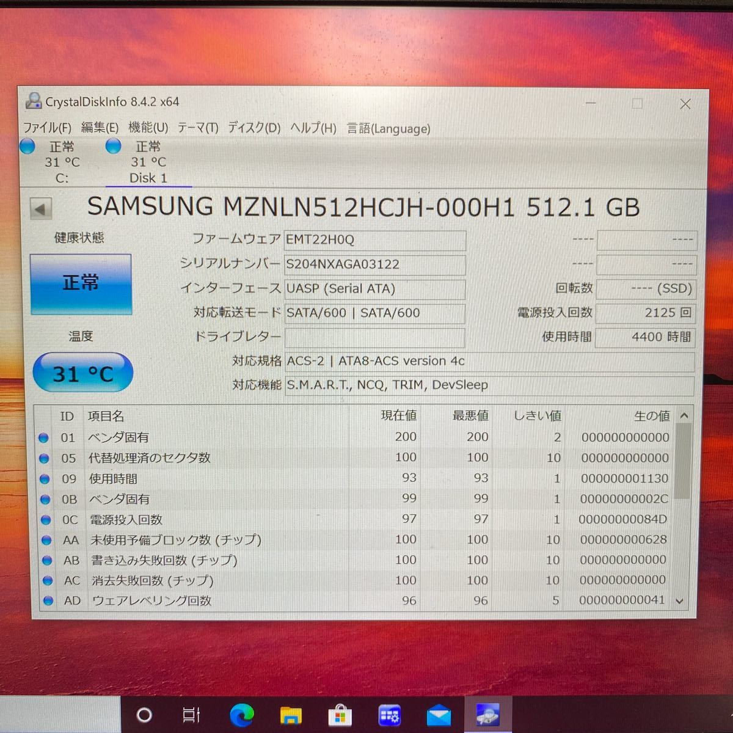Click raw value 000000001130
The width and height of the screenshot is (733, 733).
tap(624, 478)
